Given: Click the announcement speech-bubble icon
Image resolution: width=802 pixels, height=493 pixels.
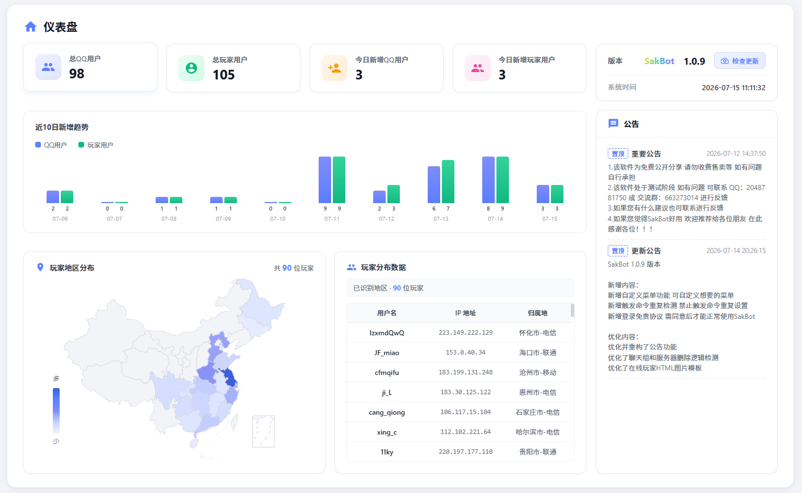Looking at the screenshot, I should [x=613, y=124].
